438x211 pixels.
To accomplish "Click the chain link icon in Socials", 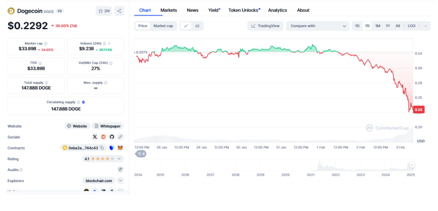I will 120,137.
